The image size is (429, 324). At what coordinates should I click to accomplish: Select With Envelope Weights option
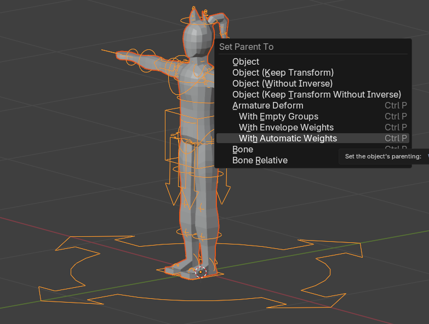[286, 128]
